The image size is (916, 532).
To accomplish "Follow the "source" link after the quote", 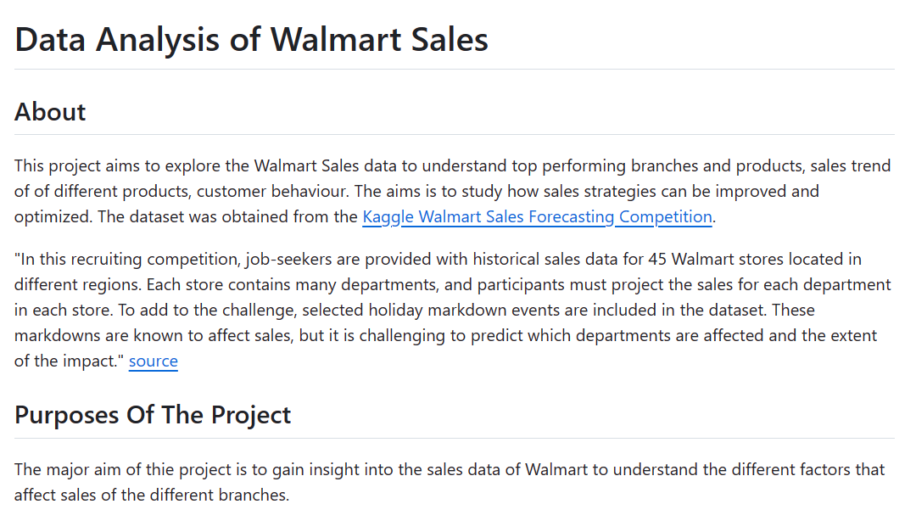I will tap(153, 361).
